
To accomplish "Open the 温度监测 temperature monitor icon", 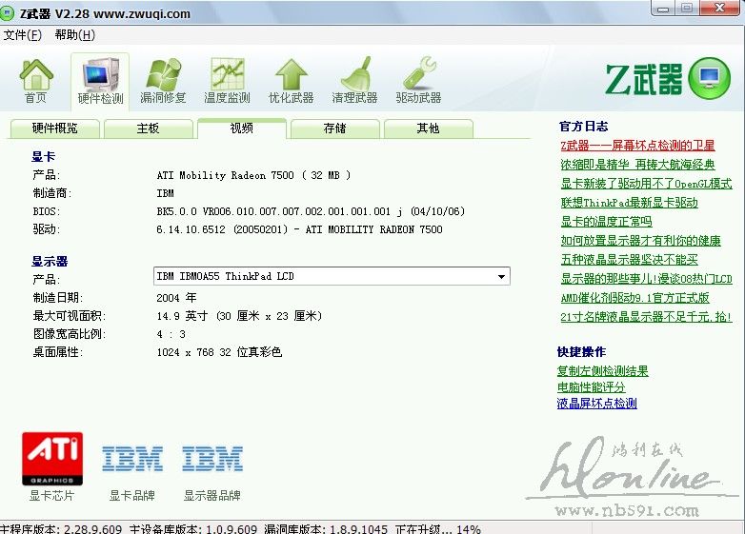I will coord(227,81).
